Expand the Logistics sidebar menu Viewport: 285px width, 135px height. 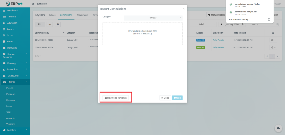(15, 130)
